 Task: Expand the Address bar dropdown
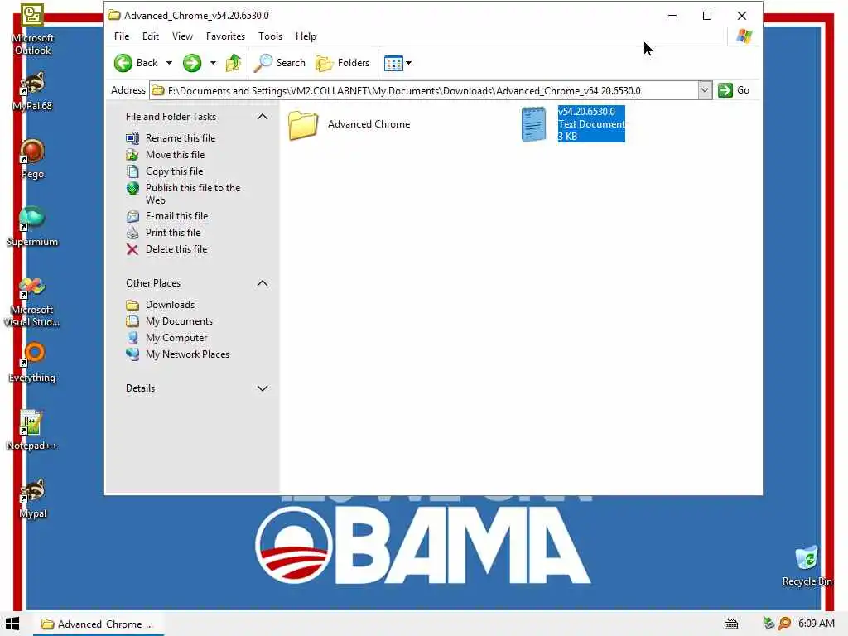705,90
